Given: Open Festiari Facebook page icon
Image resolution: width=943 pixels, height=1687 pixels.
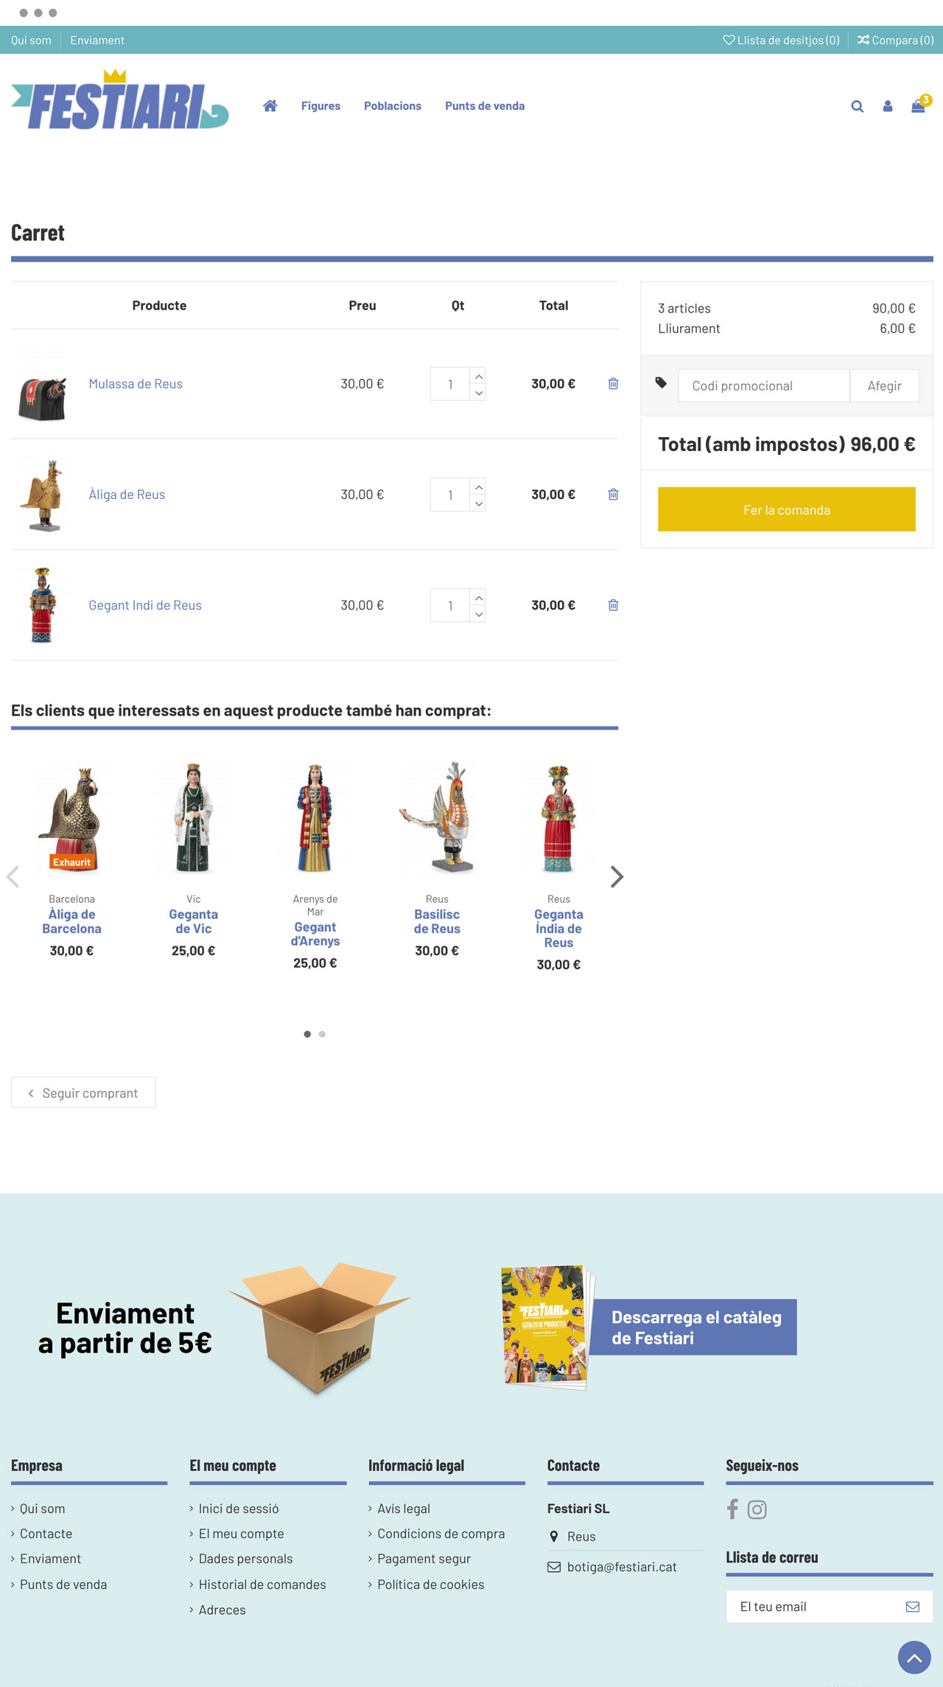Looking at the screenshot, I should tap(732, 1509).
